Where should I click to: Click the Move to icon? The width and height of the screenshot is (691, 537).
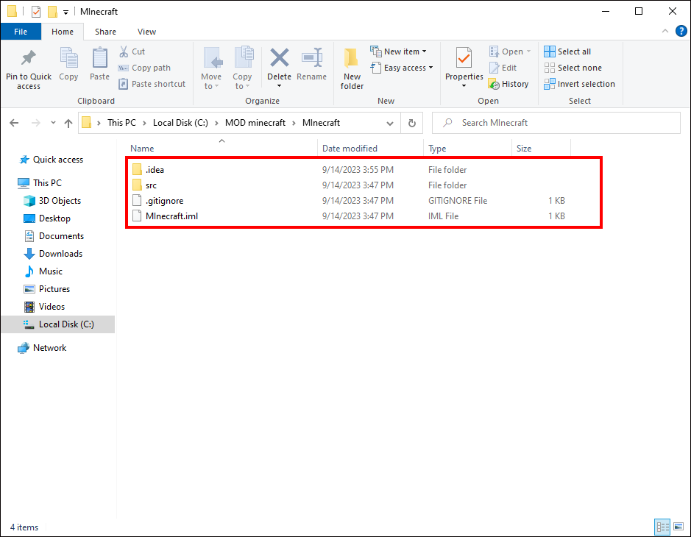[213, 58]
